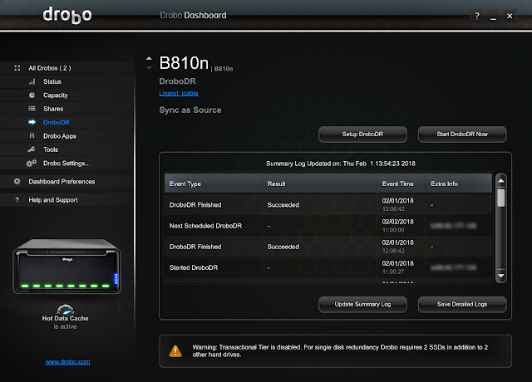532x382 pixels.
Task: Click the Sync as Source heading
Action: click(190, 110)
